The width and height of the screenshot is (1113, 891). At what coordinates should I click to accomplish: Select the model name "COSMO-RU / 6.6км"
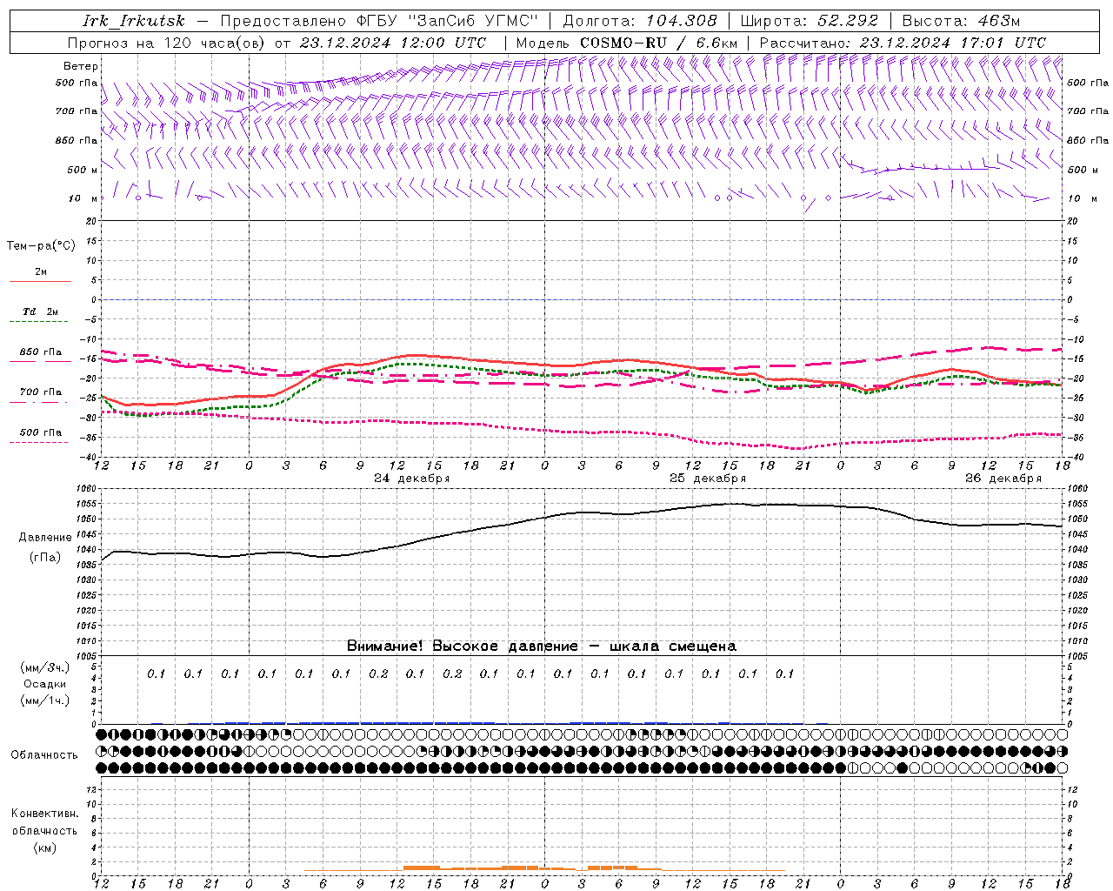click(x=658, y=43)
